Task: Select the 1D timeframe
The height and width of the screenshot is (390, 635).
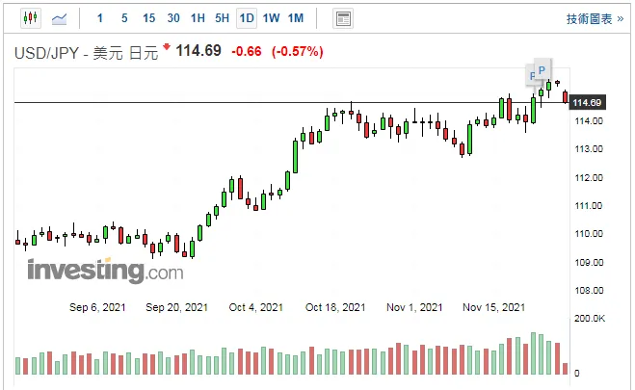Action: coord(247,18)
